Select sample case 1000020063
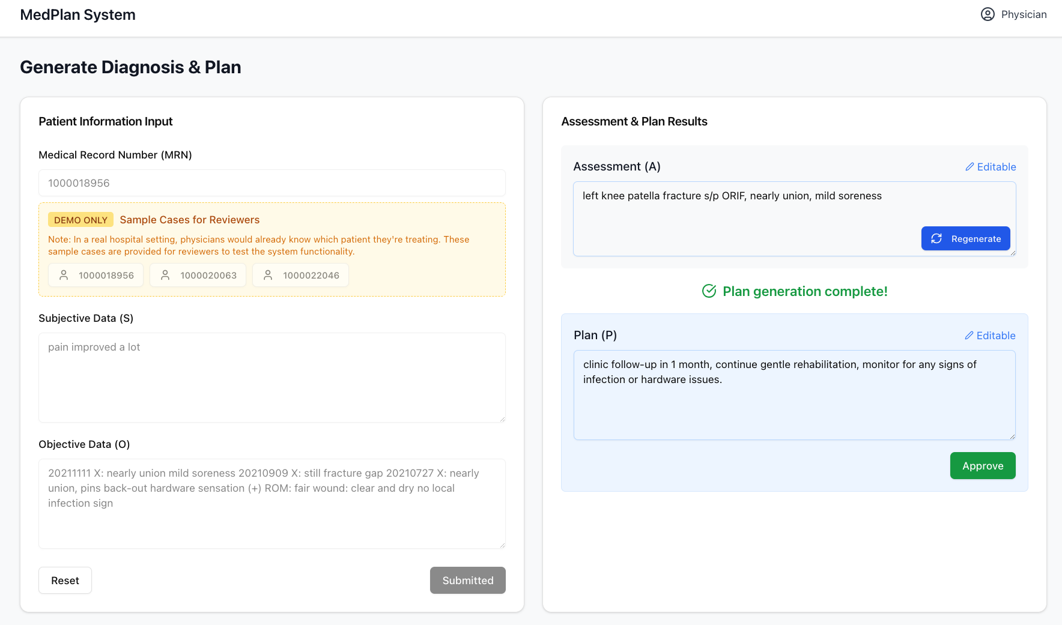 tap(198, 275)
